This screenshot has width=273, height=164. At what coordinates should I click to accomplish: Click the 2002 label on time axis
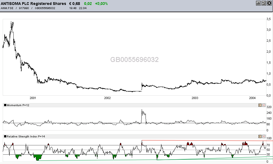coord(108,98)
